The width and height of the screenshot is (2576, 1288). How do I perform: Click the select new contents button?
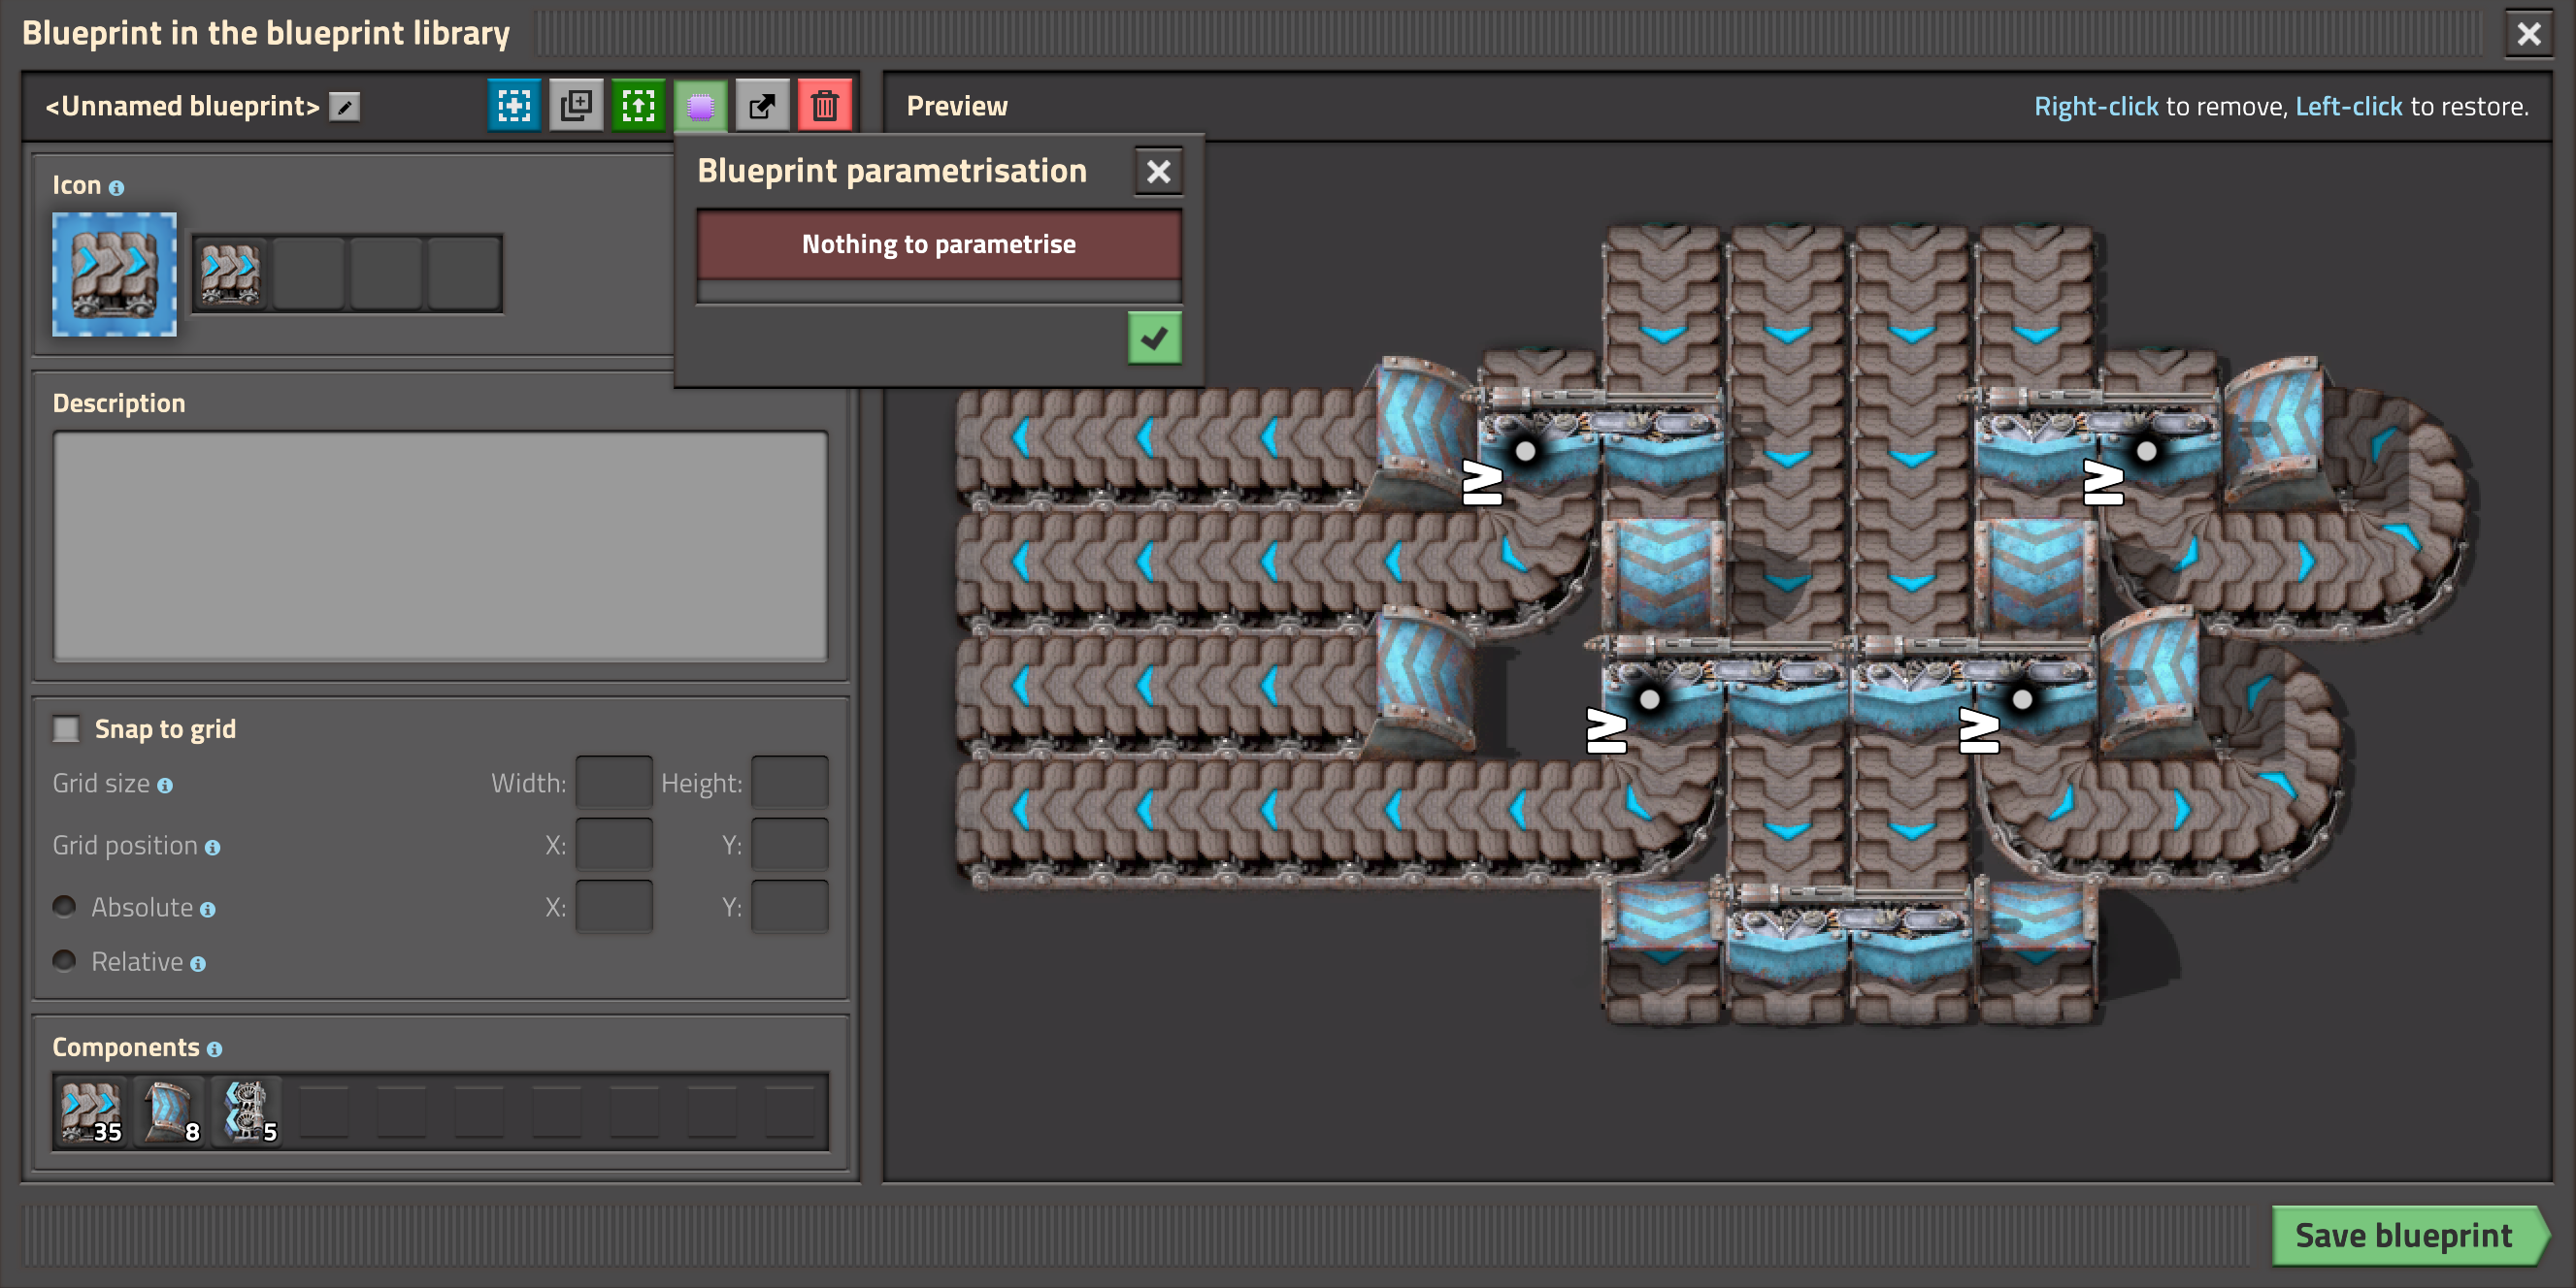click(514, 106)
